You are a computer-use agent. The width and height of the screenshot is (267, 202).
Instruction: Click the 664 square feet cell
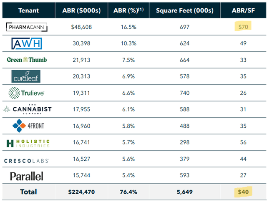[x=184, y=60]
